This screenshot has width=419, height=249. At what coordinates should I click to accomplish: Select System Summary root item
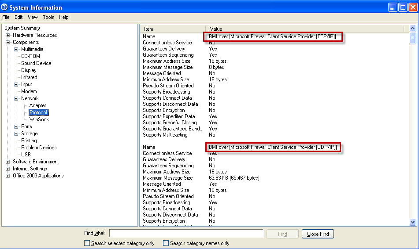point(22,28)
